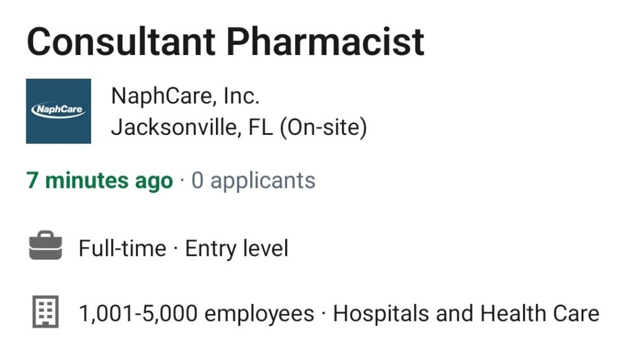Click the words Health Care
Image resolution: width=639 pixels, height=349 pixels.
coord(540,314)
